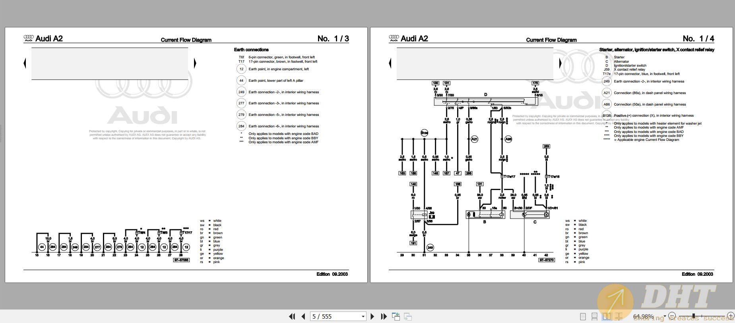Select facing two-page layout
This screenshot has height=323, width=735.
[607, 317]
